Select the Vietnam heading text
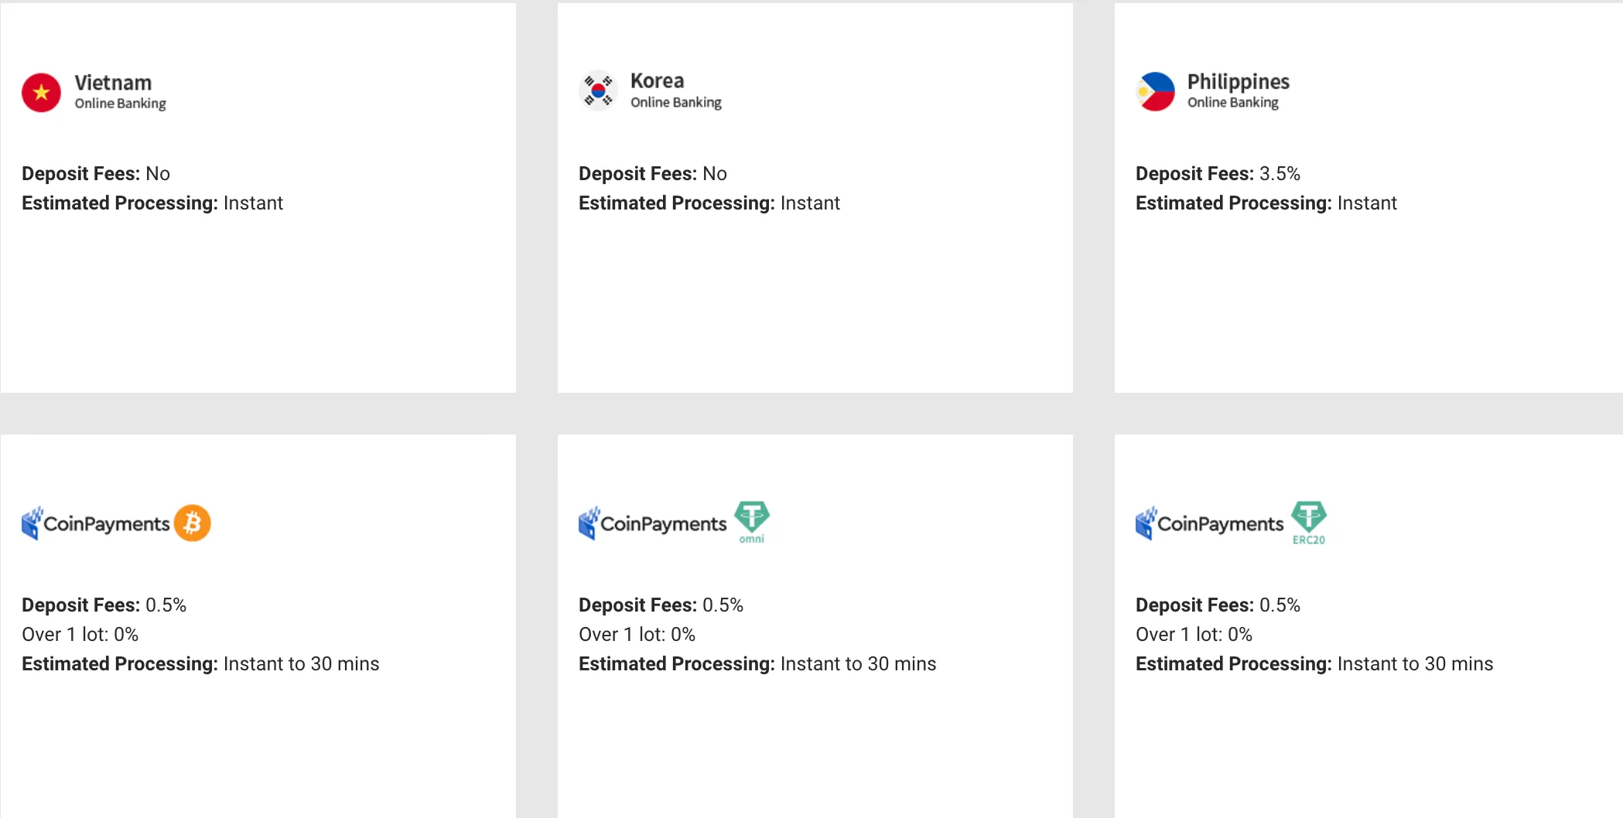Viewport: 1623px width, 818px height. (x=113, y=83)
